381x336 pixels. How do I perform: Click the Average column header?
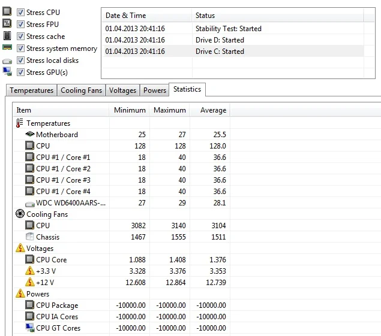click(210, 110)
